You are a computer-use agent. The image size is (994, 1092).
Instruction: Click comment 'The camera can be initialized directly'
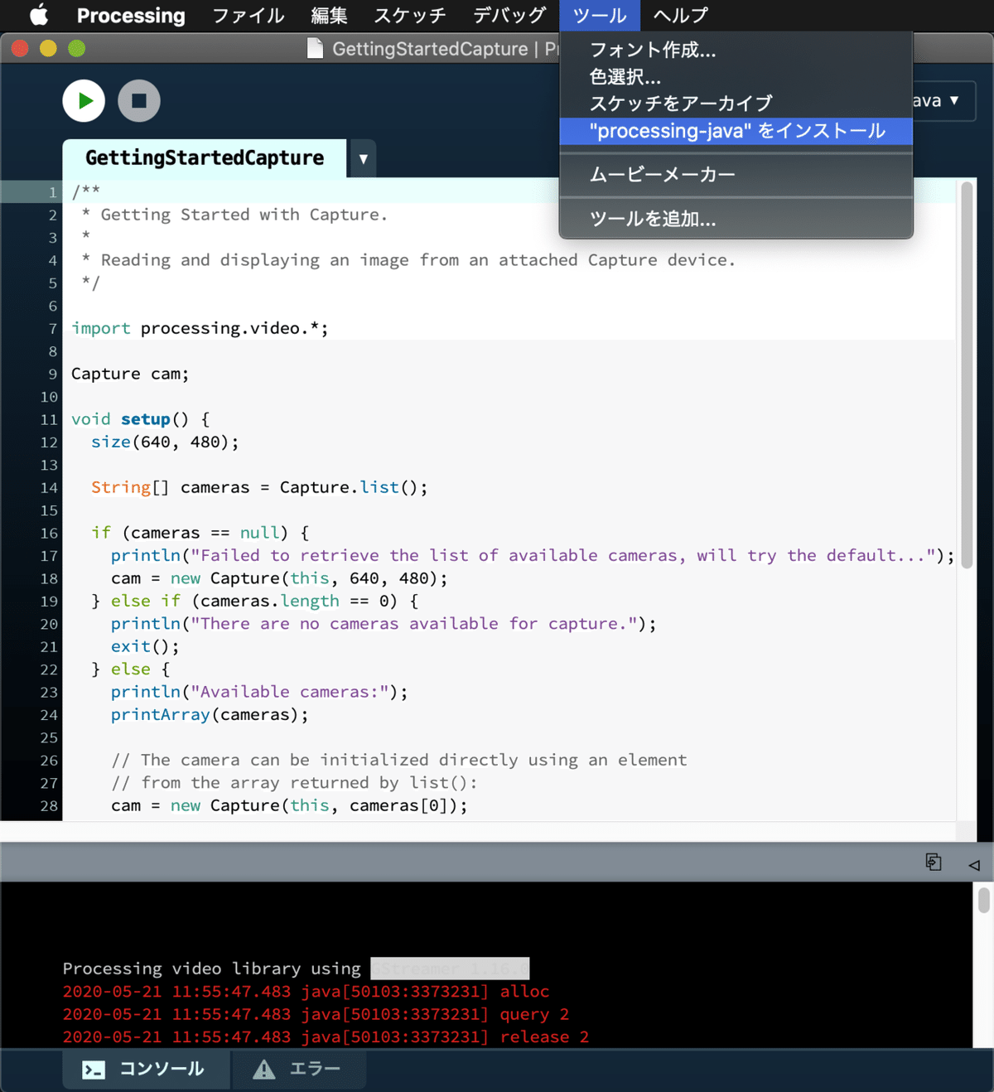pyautogui.click(x=399, y=761)
